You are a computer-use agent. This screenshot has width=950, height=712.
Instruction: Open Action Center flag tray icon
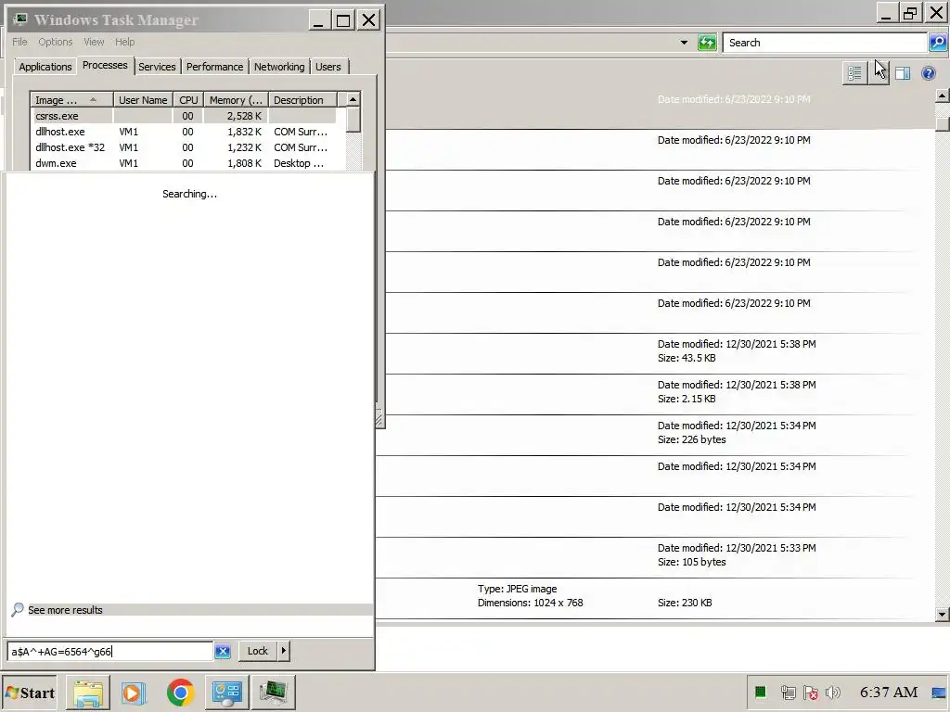tap(810, 692)
